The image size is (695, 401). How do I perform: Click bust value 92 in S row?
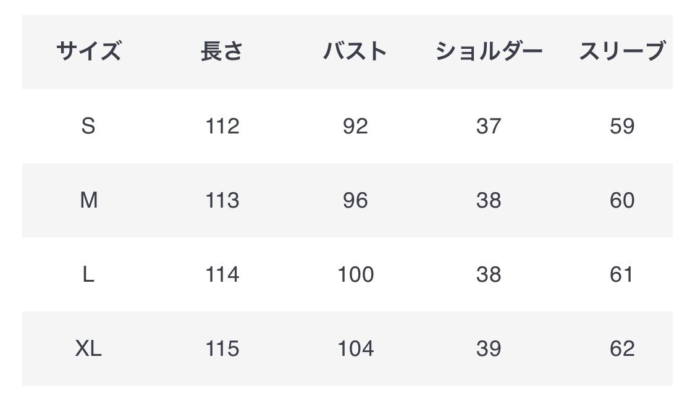click(x=355, y=126)
